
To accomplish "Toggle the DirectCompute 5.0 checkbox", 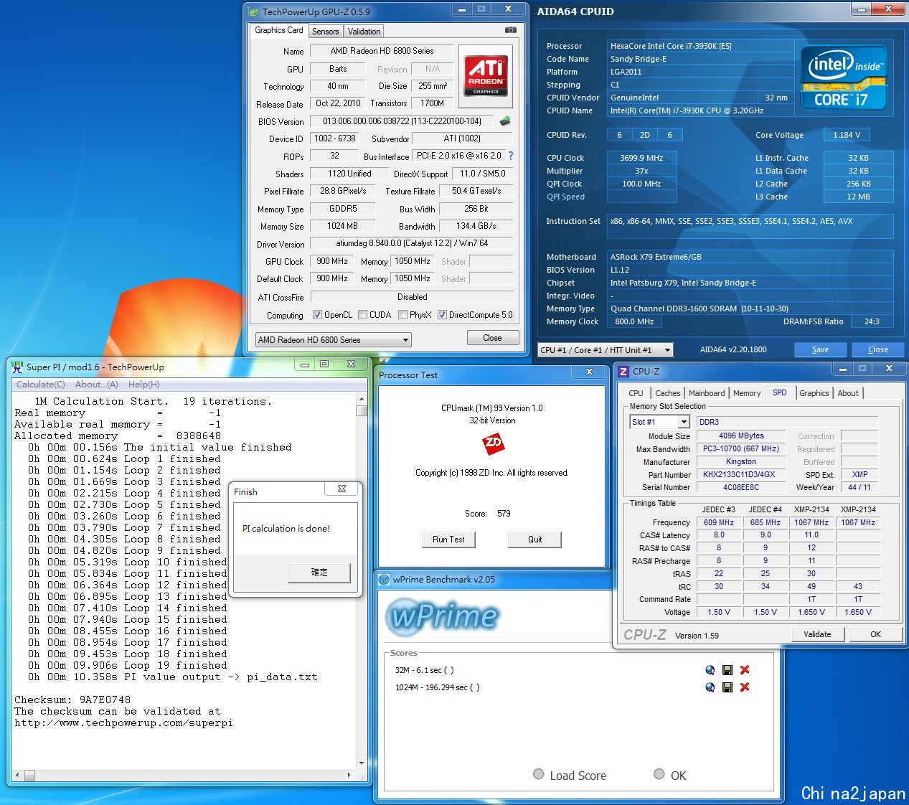I will click(442, 315).
